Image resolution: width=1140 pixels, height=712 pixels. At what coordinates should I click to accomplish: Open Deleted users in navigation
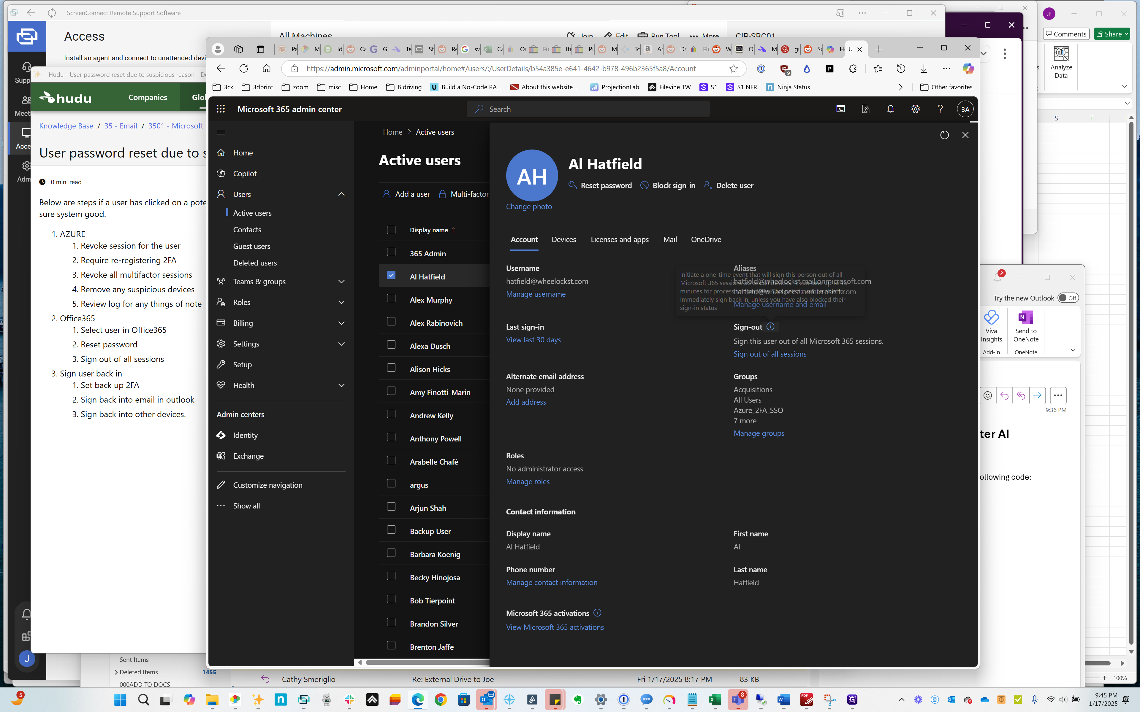tap(255, 263)
